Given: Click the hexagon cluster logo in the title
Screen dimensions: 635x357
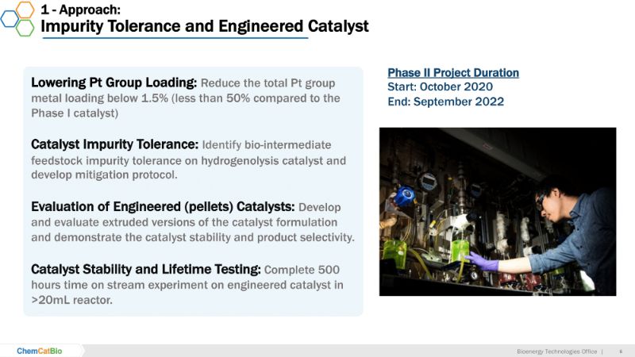Looking at the screenshot, I should point(19,18).
